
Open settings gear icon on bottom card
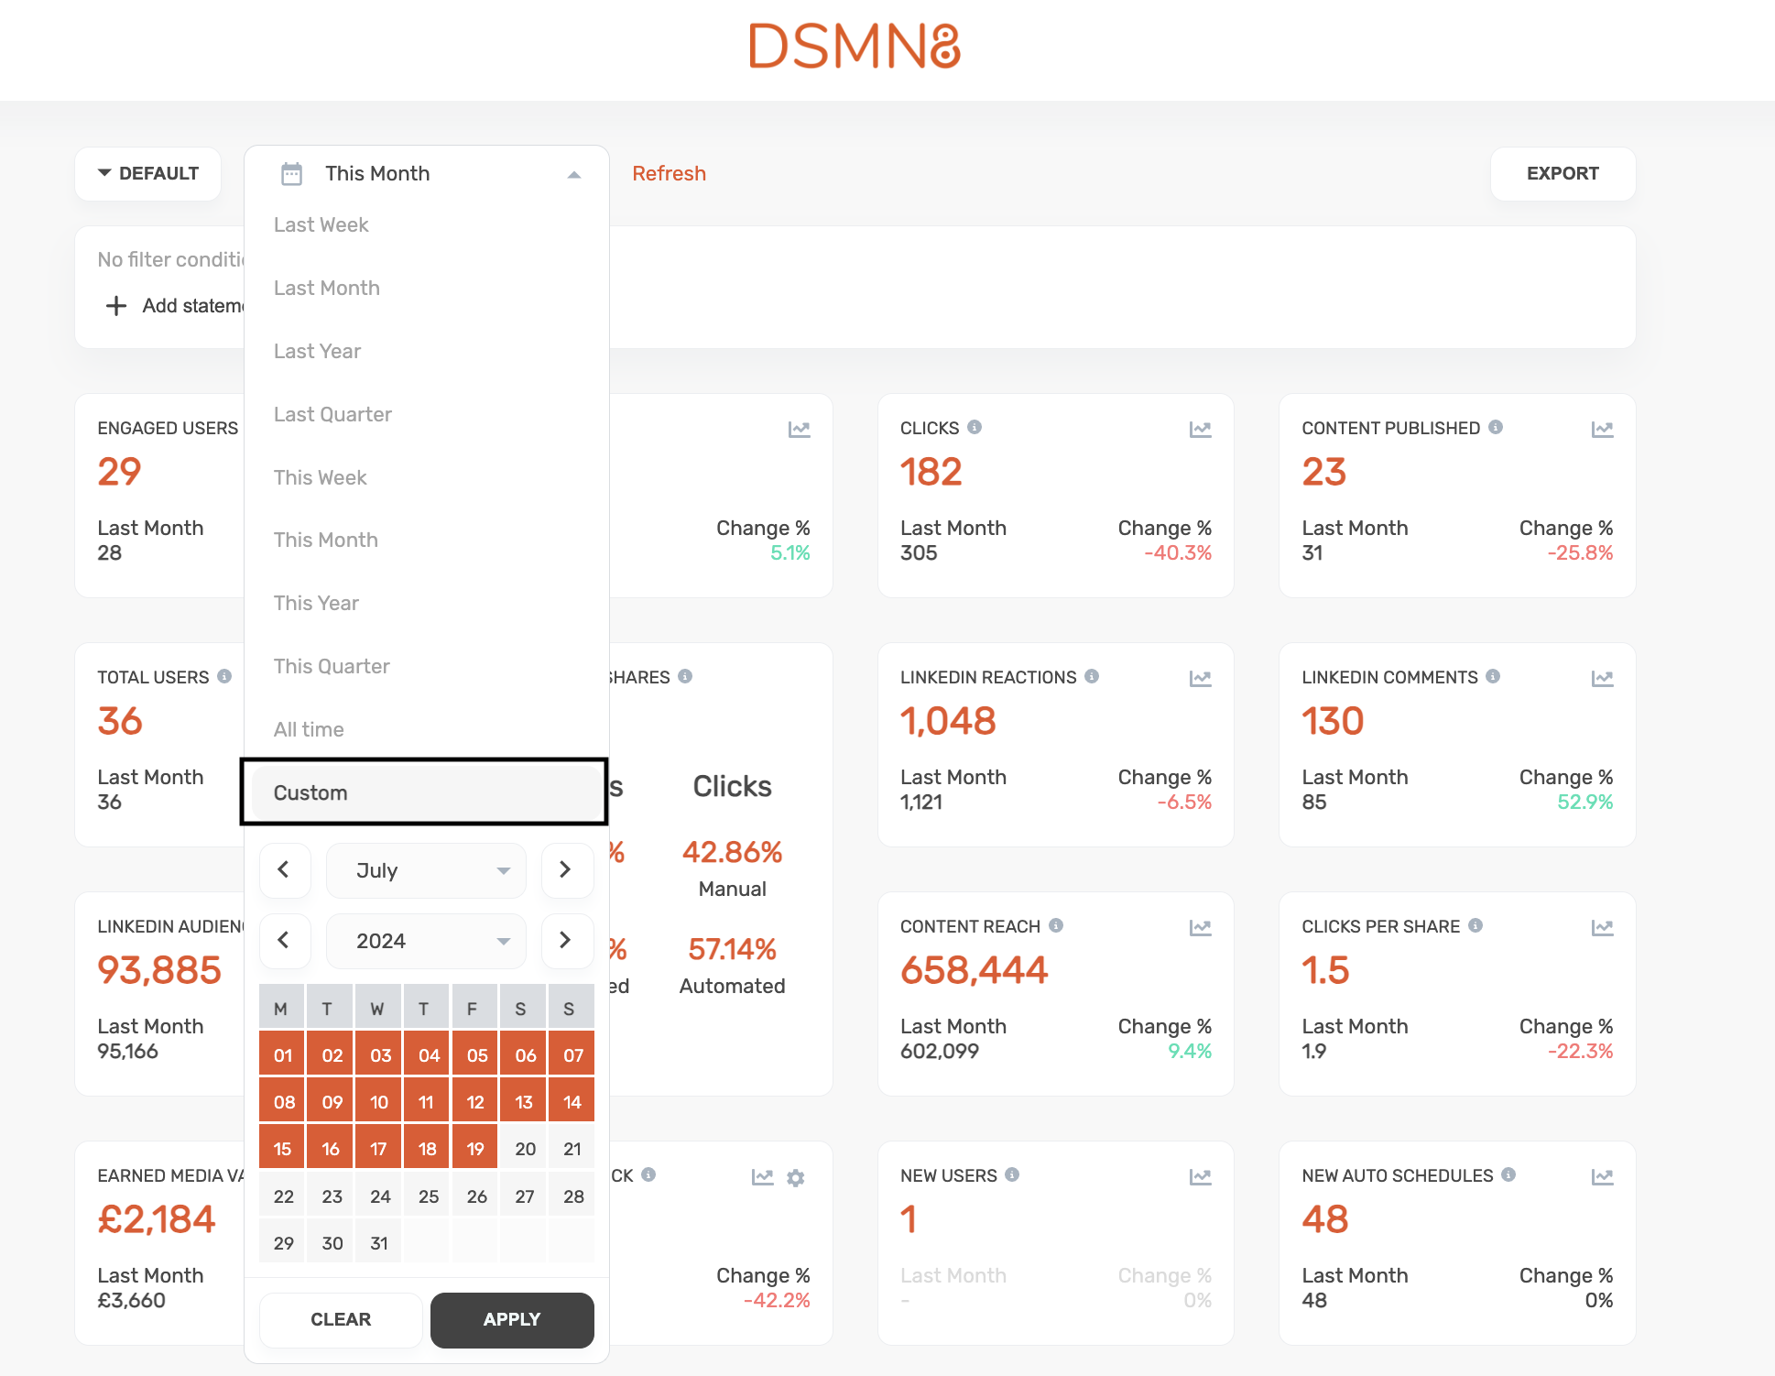pyautogui.click(x=795, y=1177)
